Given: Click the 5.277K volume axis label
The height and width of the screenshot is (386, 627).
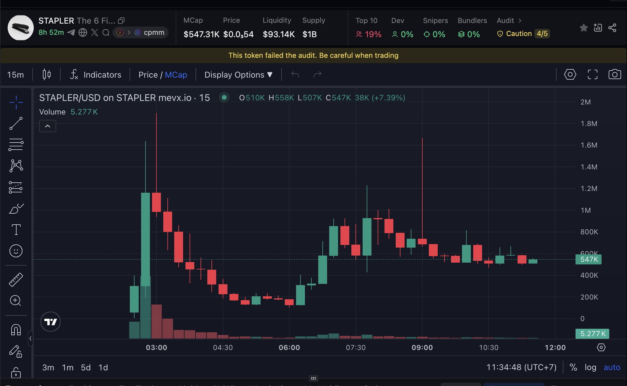Looking at the screenshot, I should (x=592, y=334).
